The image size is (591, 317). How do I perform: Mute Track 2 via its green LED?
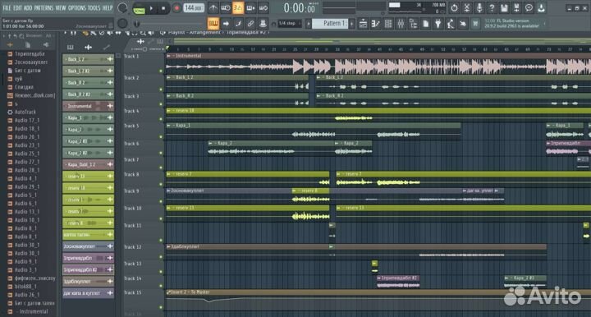pyautogui.click(x=161, y=90)
